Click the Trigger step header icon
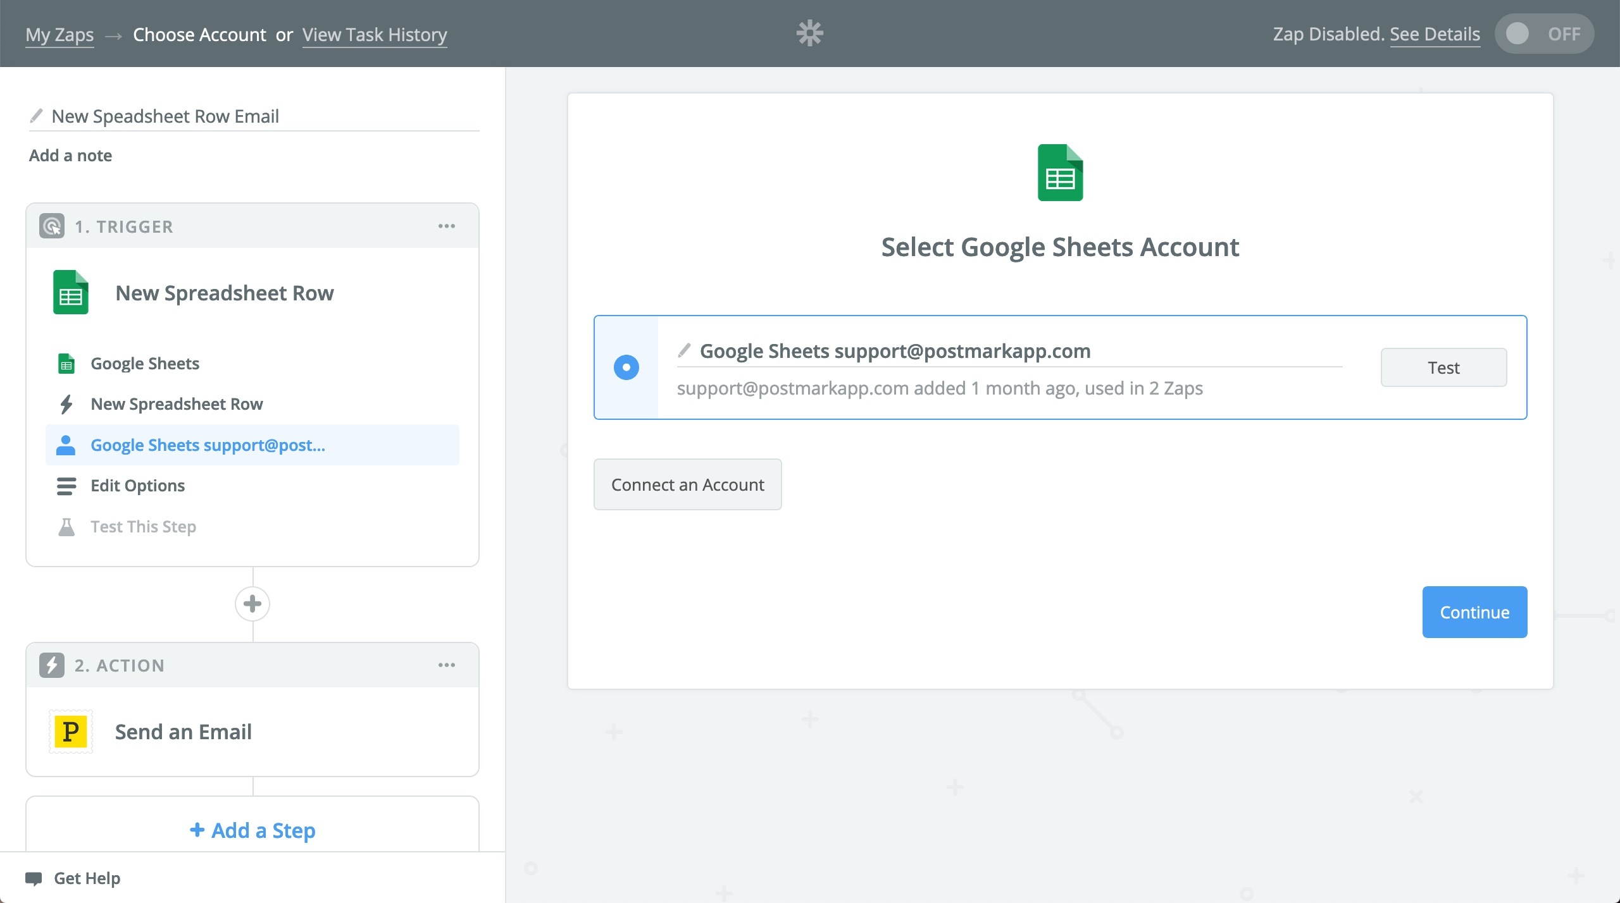Viewport: 1620px width, 903px height. pyautogui.click(x=52, y=226)
